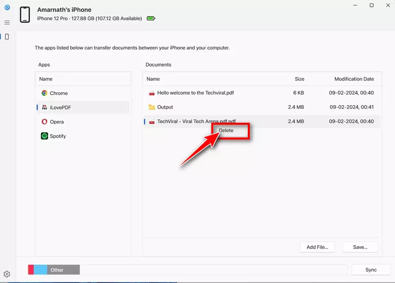This screenshot has height=283, width=395.
Task: Click the Output folder icon
Action: [152, 107]
